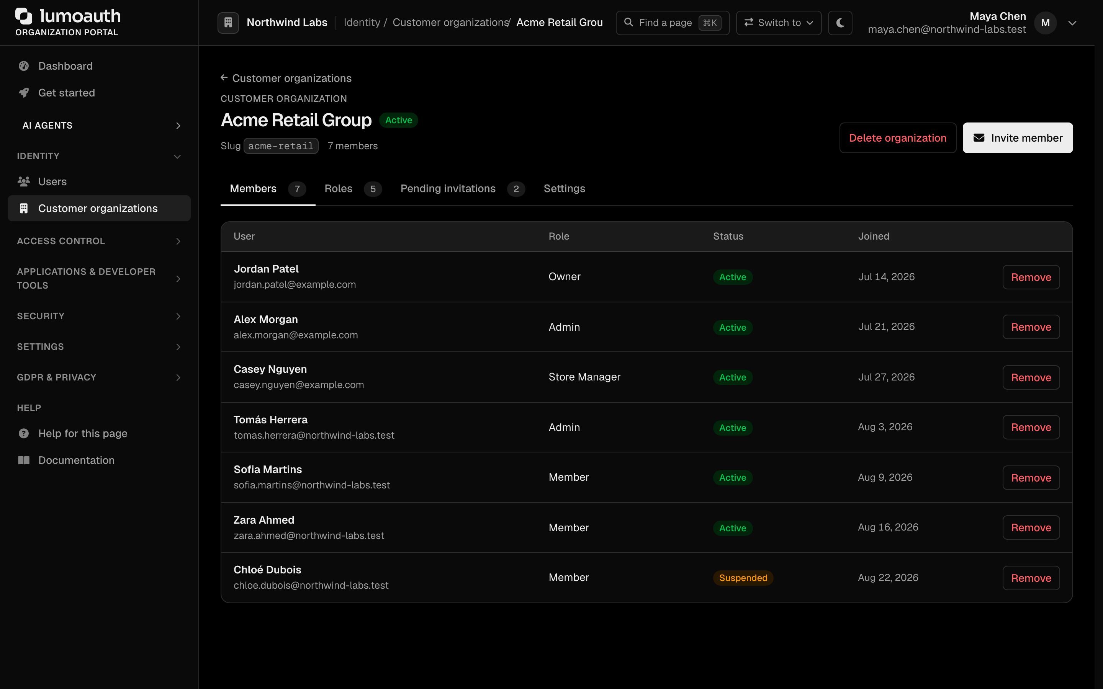Click the Identity breadcrumb

tap(362, 22)
